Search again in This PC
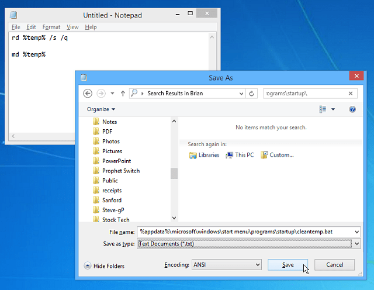Image resolution: width=374 pixels, height=290 pixels. 240,155
